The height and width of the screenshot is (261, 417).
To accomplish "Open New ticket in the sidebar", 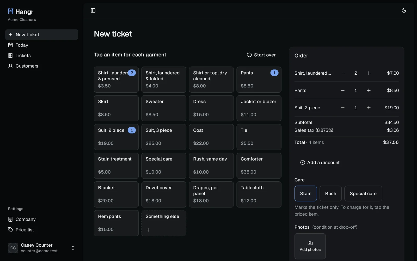I will coord(42,34).
